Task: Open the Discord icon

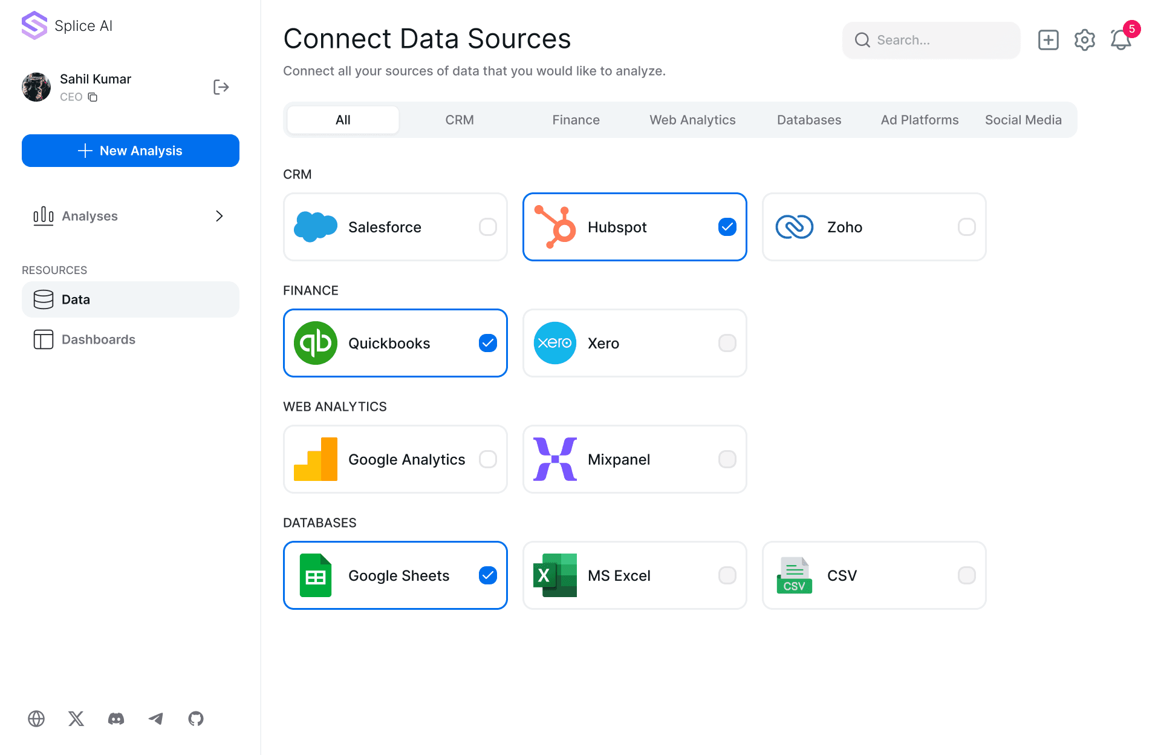Action: point(116,719)
